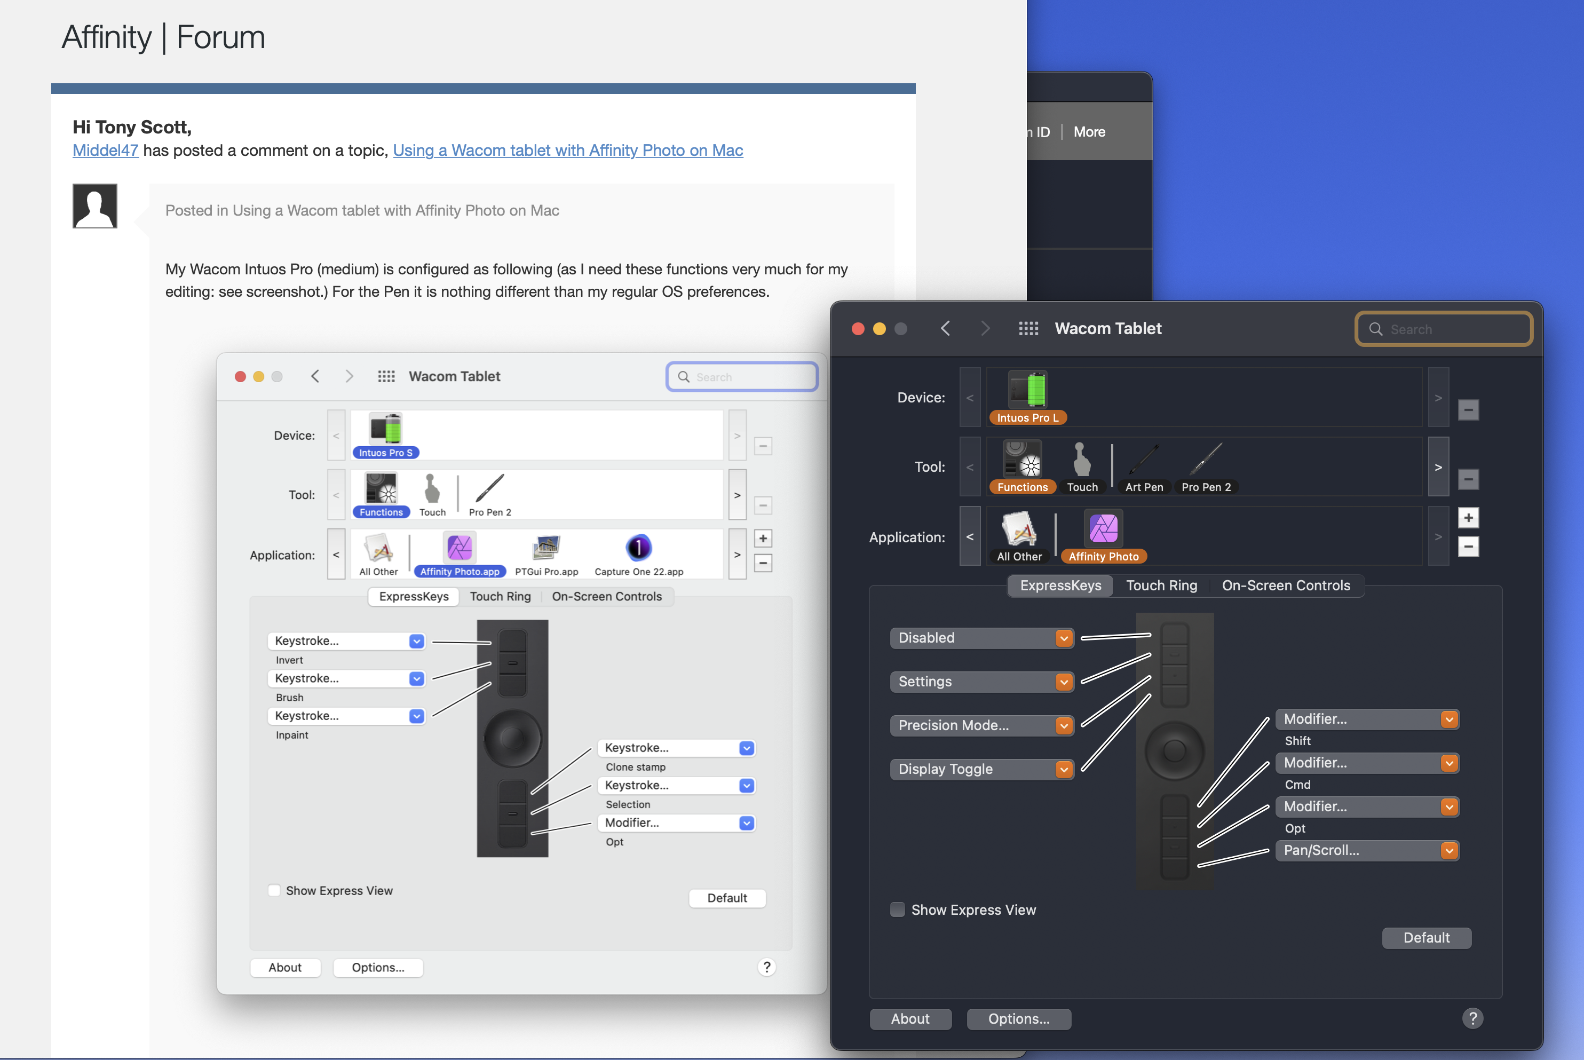Select Intuos Pro L device in dark window
Image resolution: width=1584 pixels, height=1060 pixels.
click(1027, 398)
